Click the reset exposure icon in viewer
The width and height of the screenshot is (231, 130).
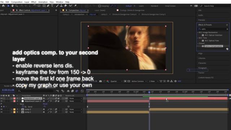175,81
